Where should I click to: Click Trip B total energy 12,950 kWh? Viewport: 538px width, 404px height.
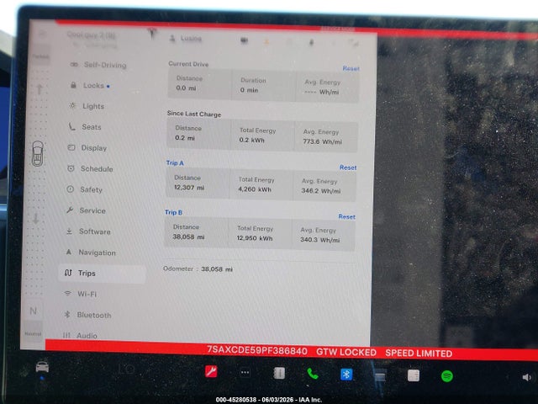click(x=255, y=238)
